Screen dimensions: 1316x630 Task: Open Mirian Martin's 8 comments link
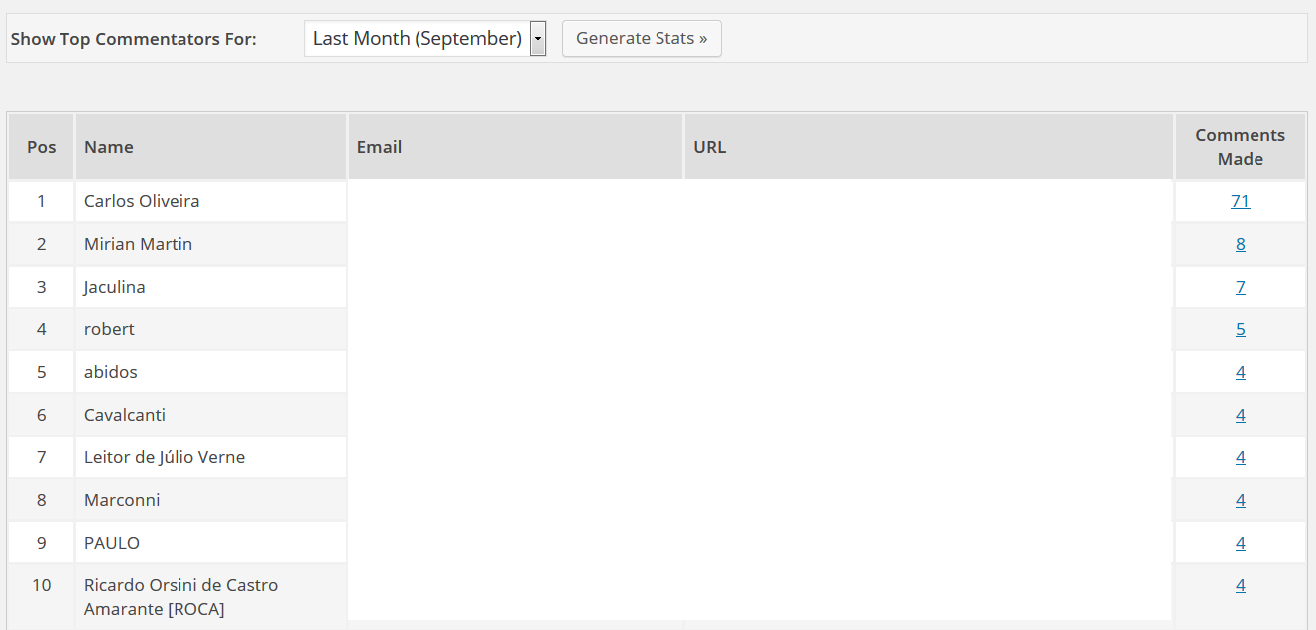coord(1240,244)
